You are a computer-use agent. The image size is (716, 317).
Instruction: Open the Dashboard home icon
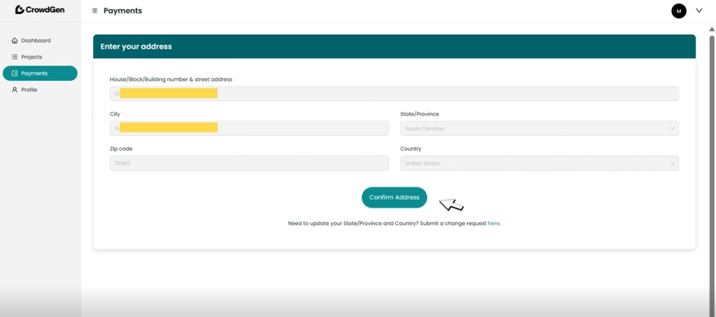[x=15, y=40]
